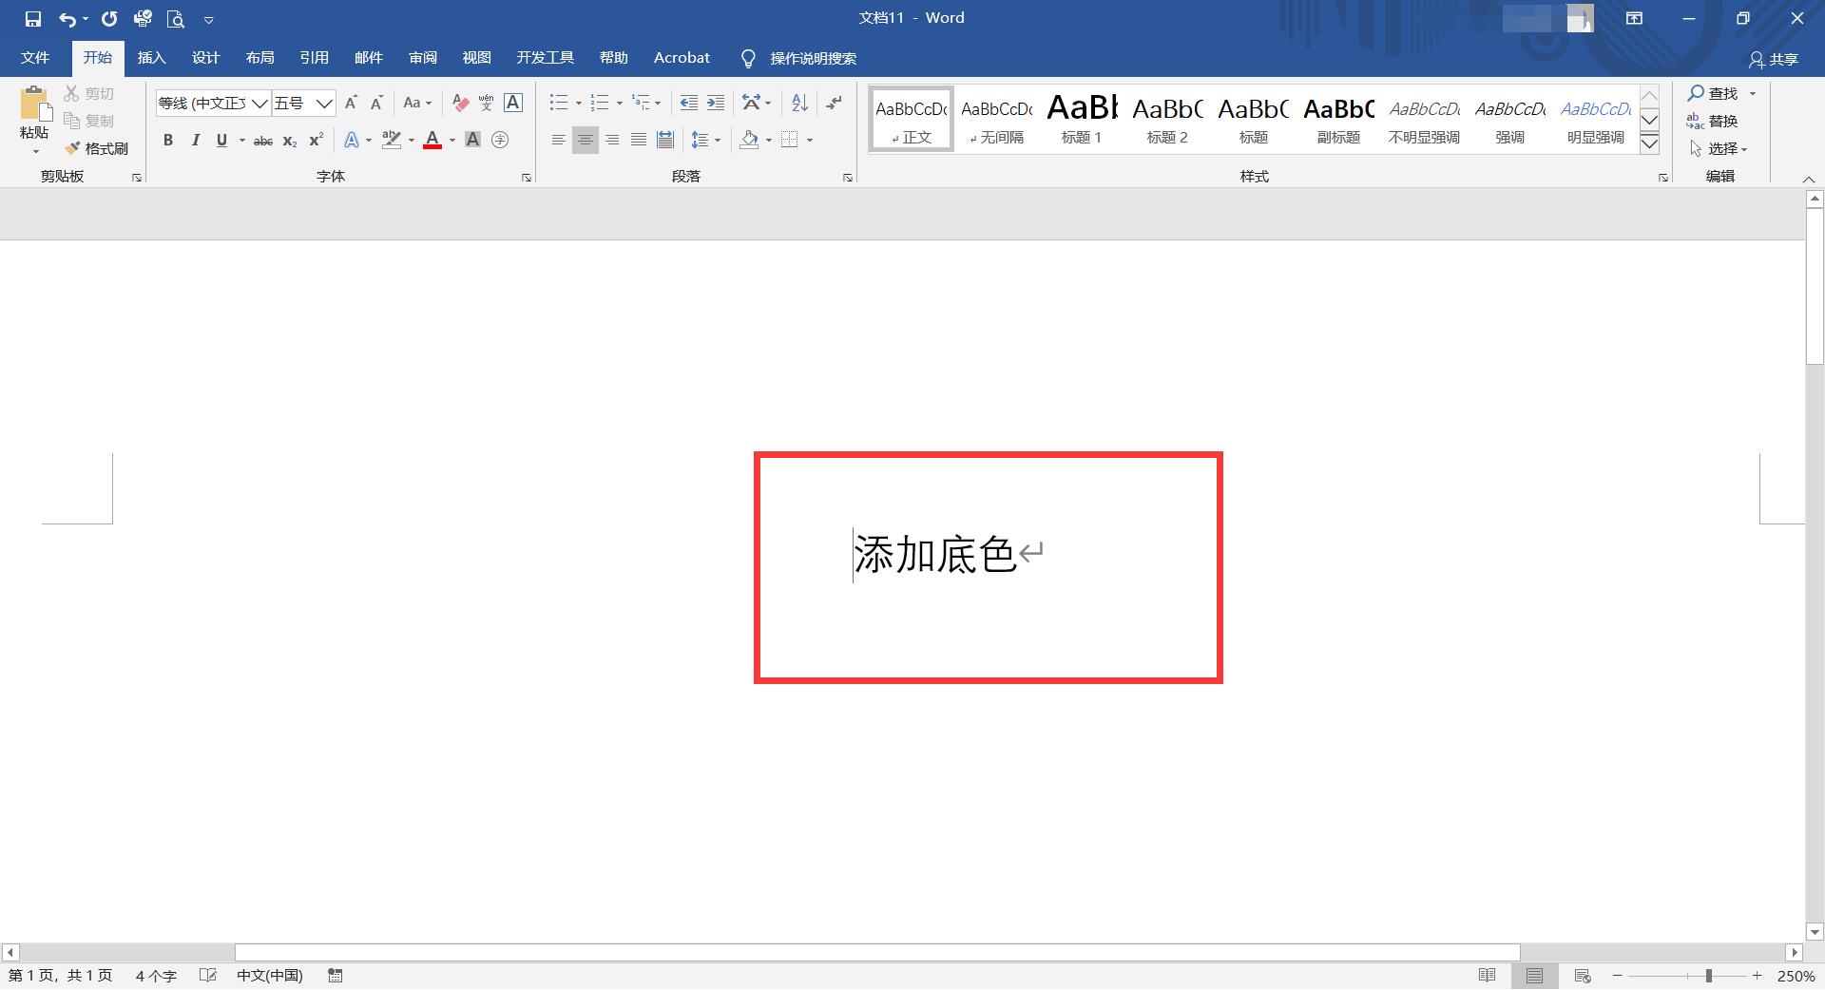Image resolution: width=1825 pixels, height=990 pixels.
Task: Open the 操作说明搜索 lightbulb search
Action: (x=798, y=59)
